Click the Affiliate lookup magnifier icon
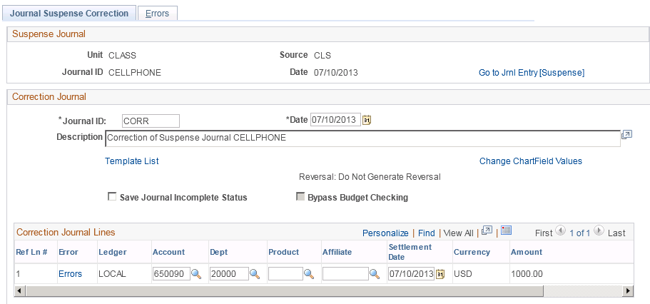650x304 pixels. 375,274
